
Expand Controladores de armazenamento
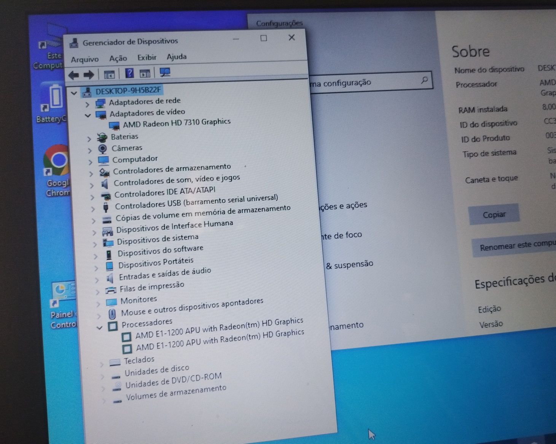point(91,174)
